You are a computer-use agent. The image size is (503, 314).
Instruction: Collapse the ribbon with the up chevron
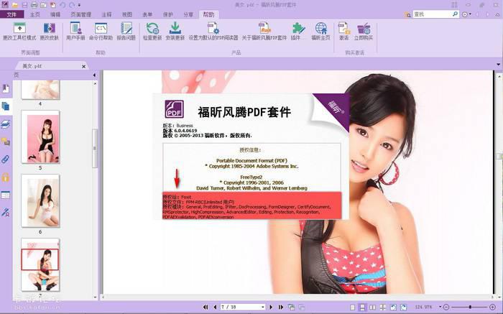point(497,14)
